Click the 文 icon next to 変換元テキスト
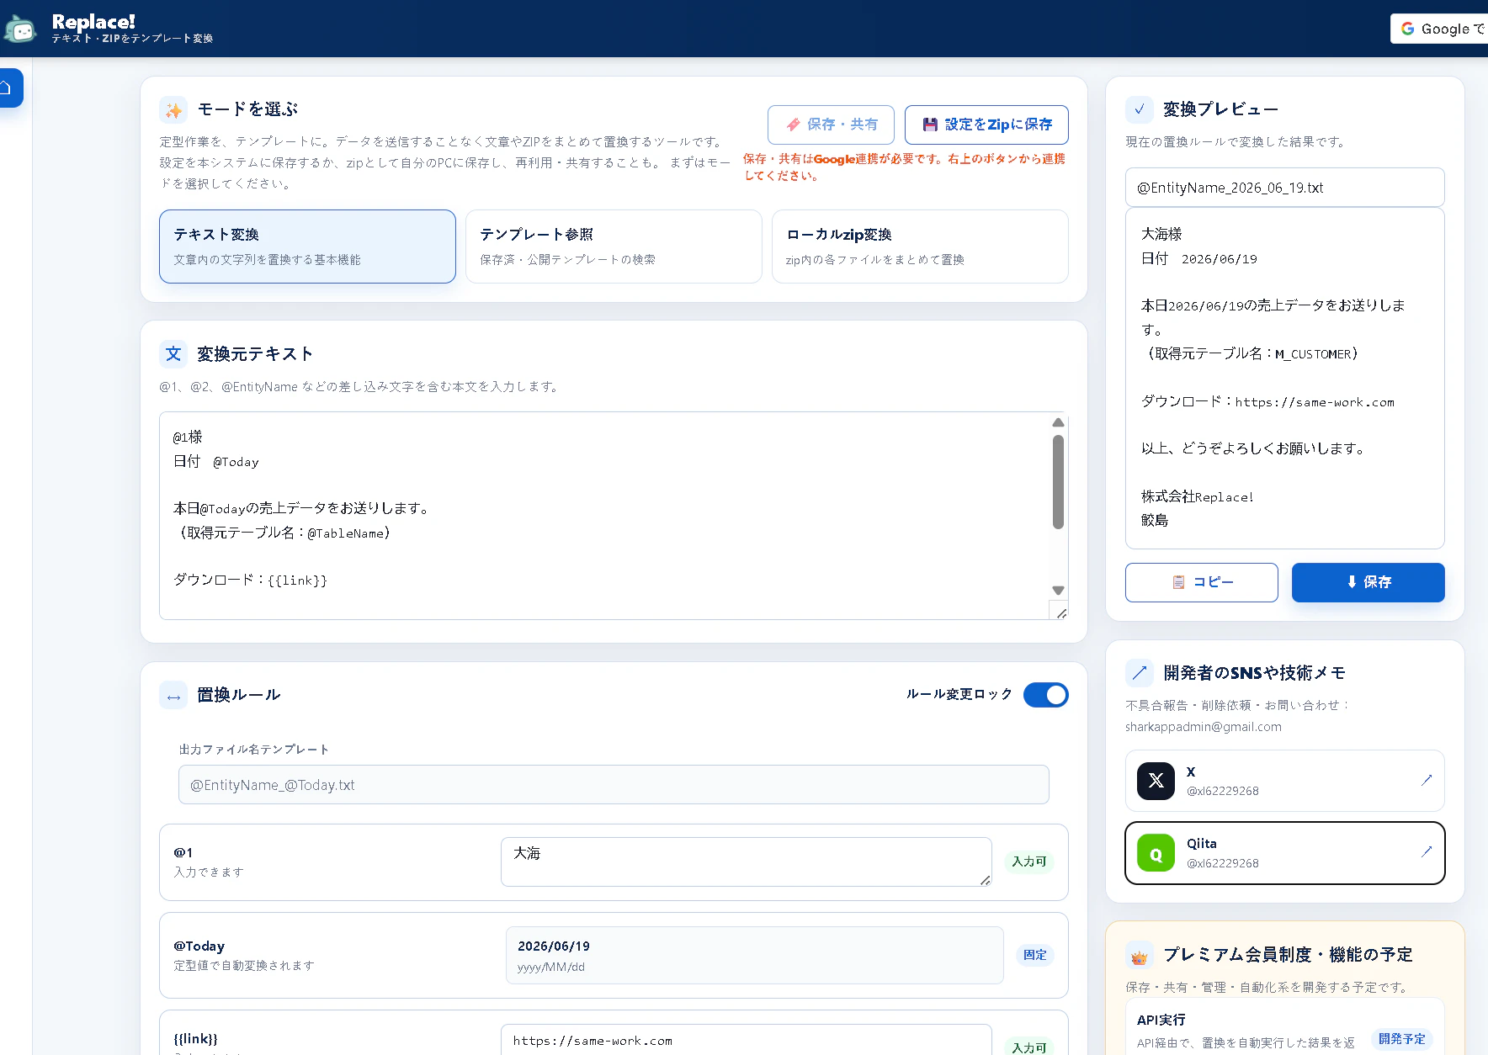 click(173, 354)
